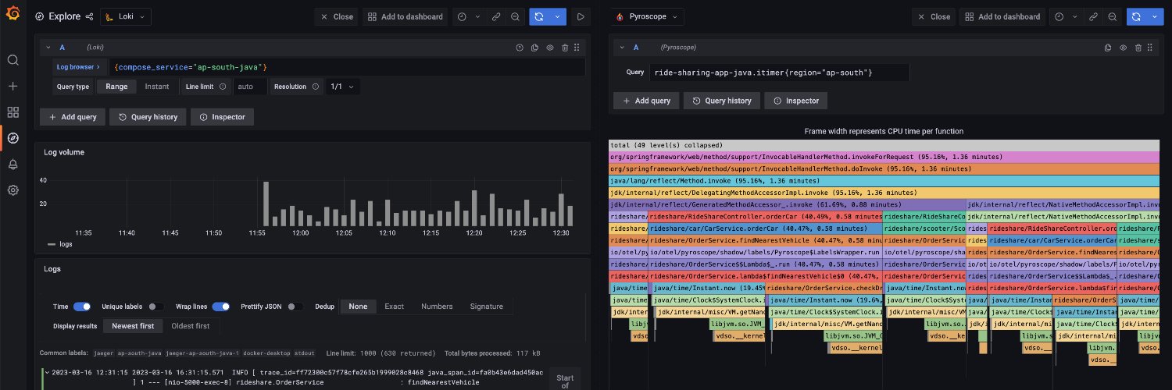Viewport: 1172px width, 390px height.
Task: Start live tailing with the play icon
Action: (x=581, y=16)
